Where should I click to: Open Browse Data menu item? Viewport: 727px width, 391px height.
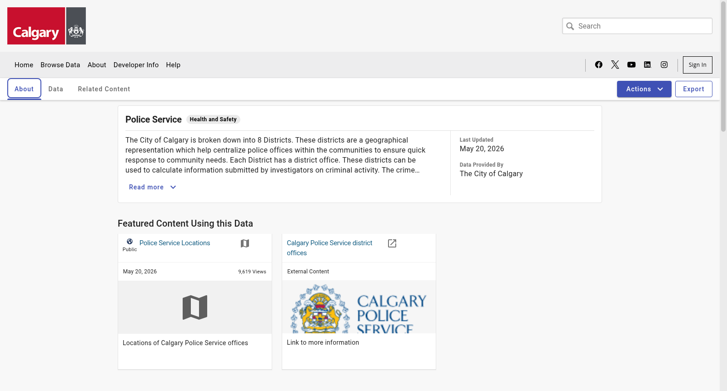coord(60,65)
